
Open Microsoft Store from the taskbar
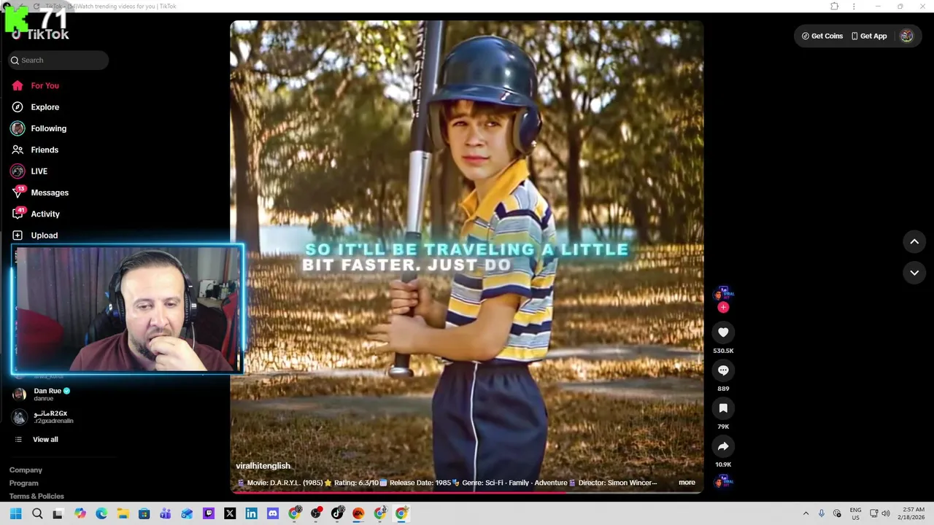point(144,514)
